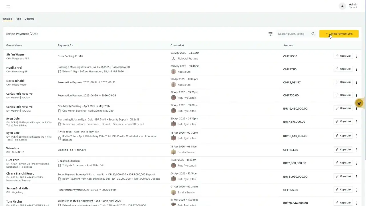Focus the Search guest, listing field

point(293,34)
